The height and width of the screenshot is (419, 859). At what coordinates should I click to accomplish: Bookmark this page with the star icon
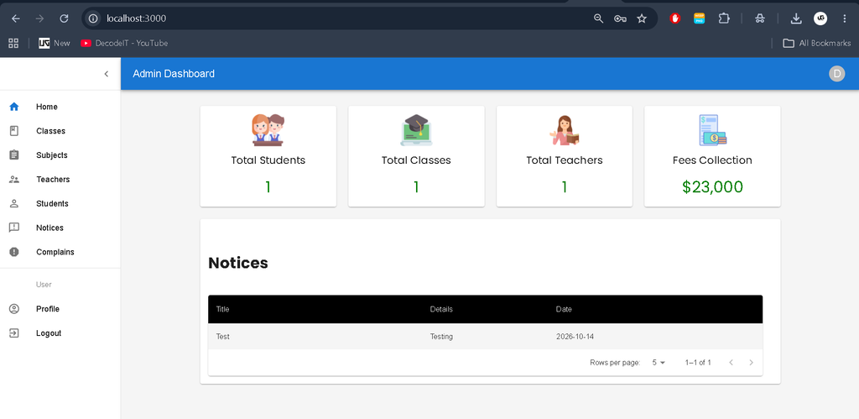pos(642,18)
